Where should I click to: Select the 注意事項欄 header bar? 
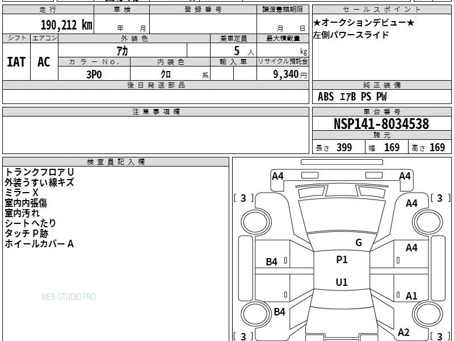(x=155, y=111)
